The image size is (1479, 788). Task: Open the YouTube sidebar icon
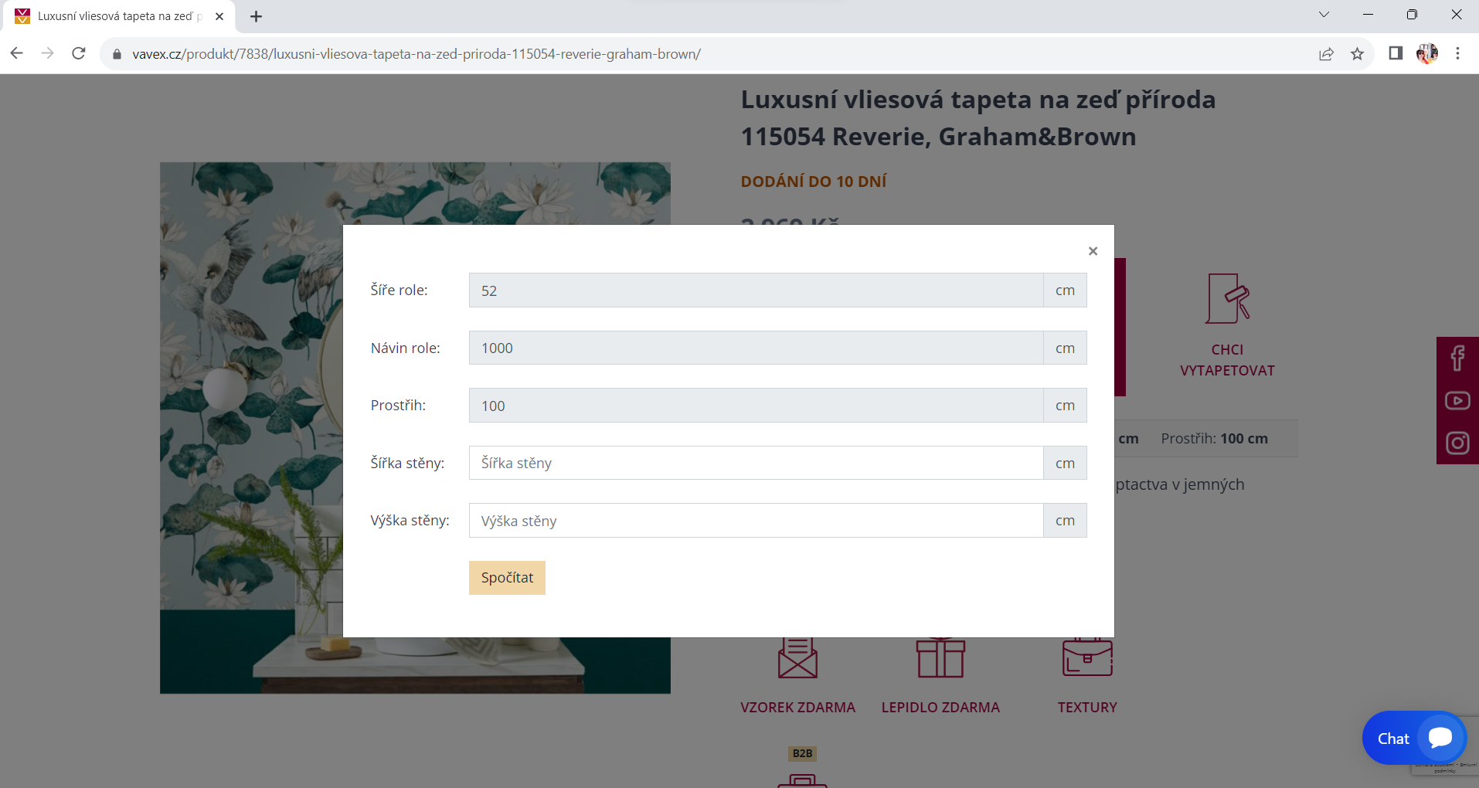pos(1457,401)
